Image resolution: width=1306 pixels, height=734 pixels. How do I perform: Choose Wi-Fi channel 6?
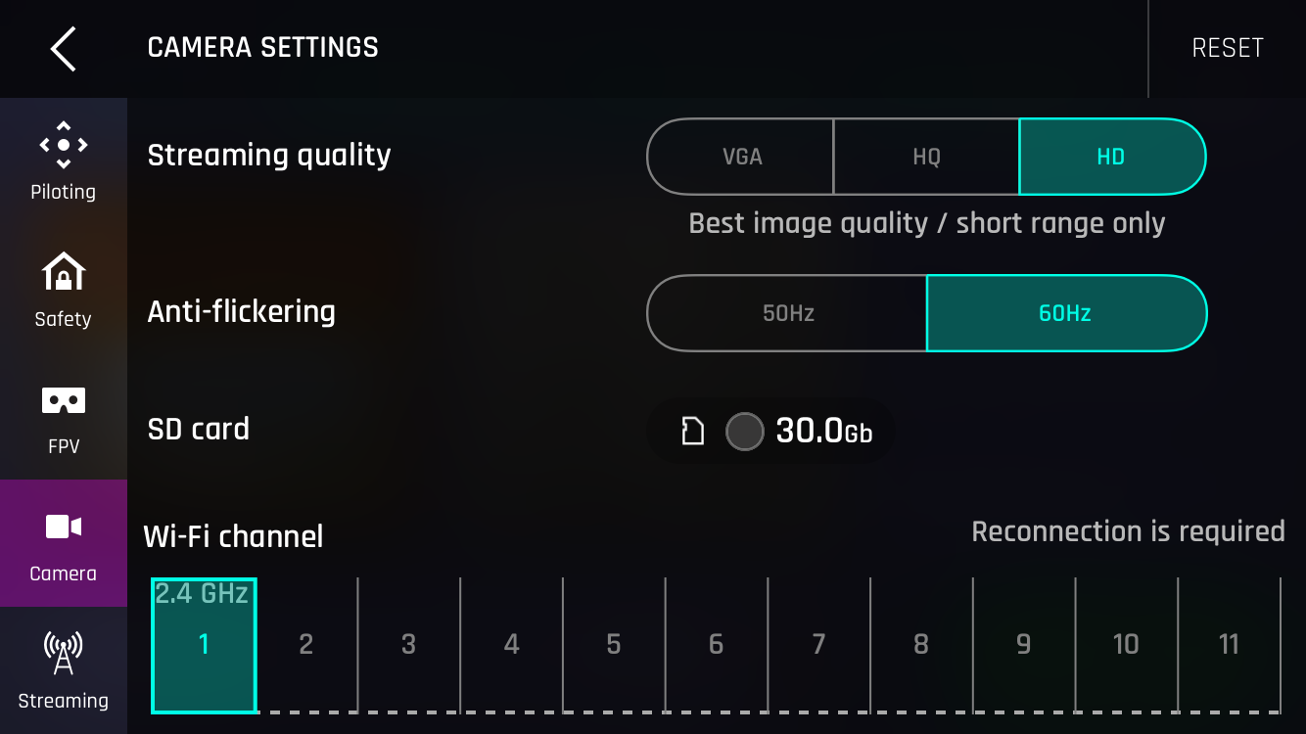coord(716,644)
